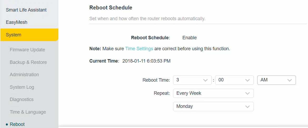Open the Smart Life Assistant menu

coord(26,10)
